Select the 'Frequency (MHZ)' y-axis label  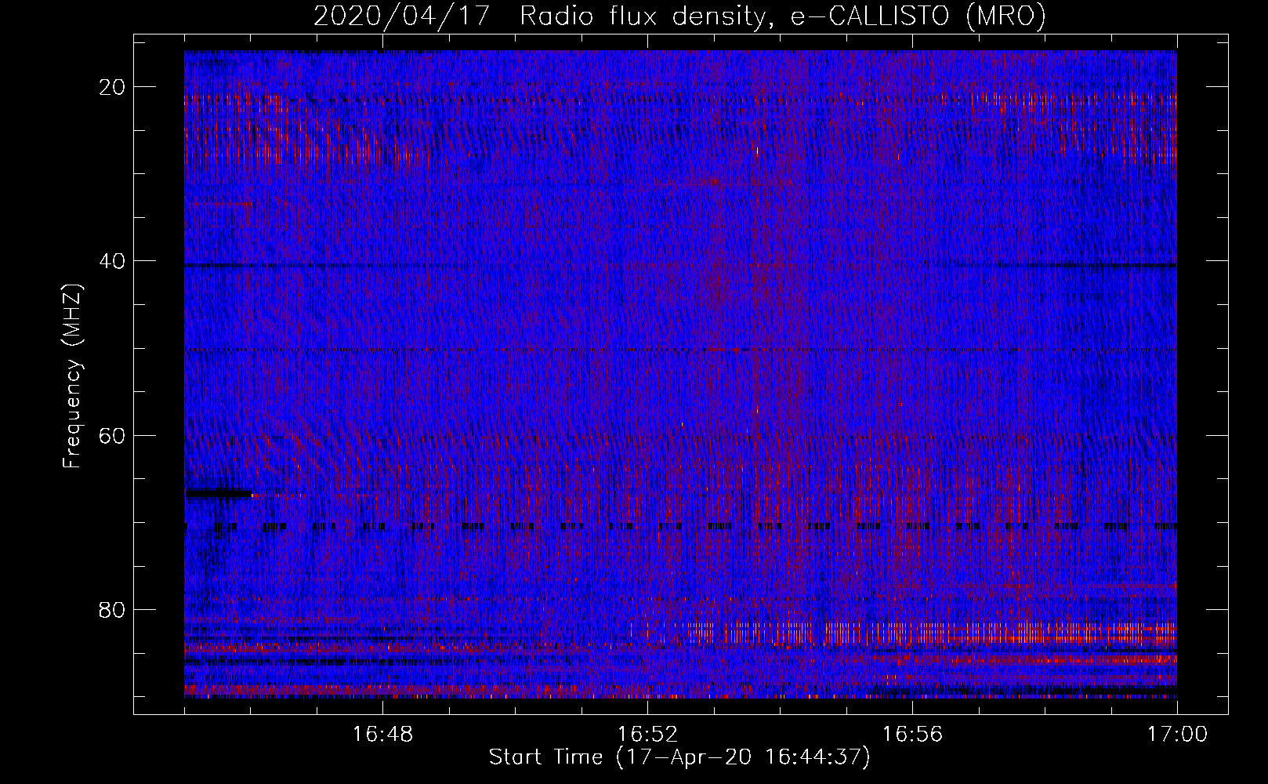[72, 376]
